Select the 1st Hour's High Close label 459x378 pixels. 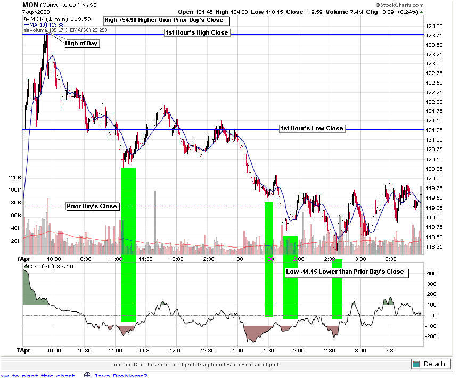pyautogui.click(x=197, y=33)
